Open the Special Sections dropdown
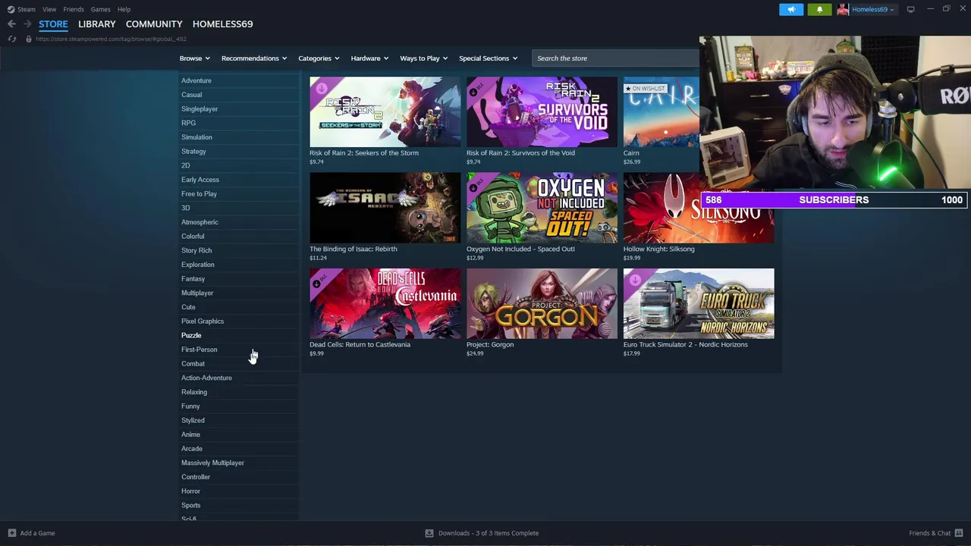 click(488, 58)
